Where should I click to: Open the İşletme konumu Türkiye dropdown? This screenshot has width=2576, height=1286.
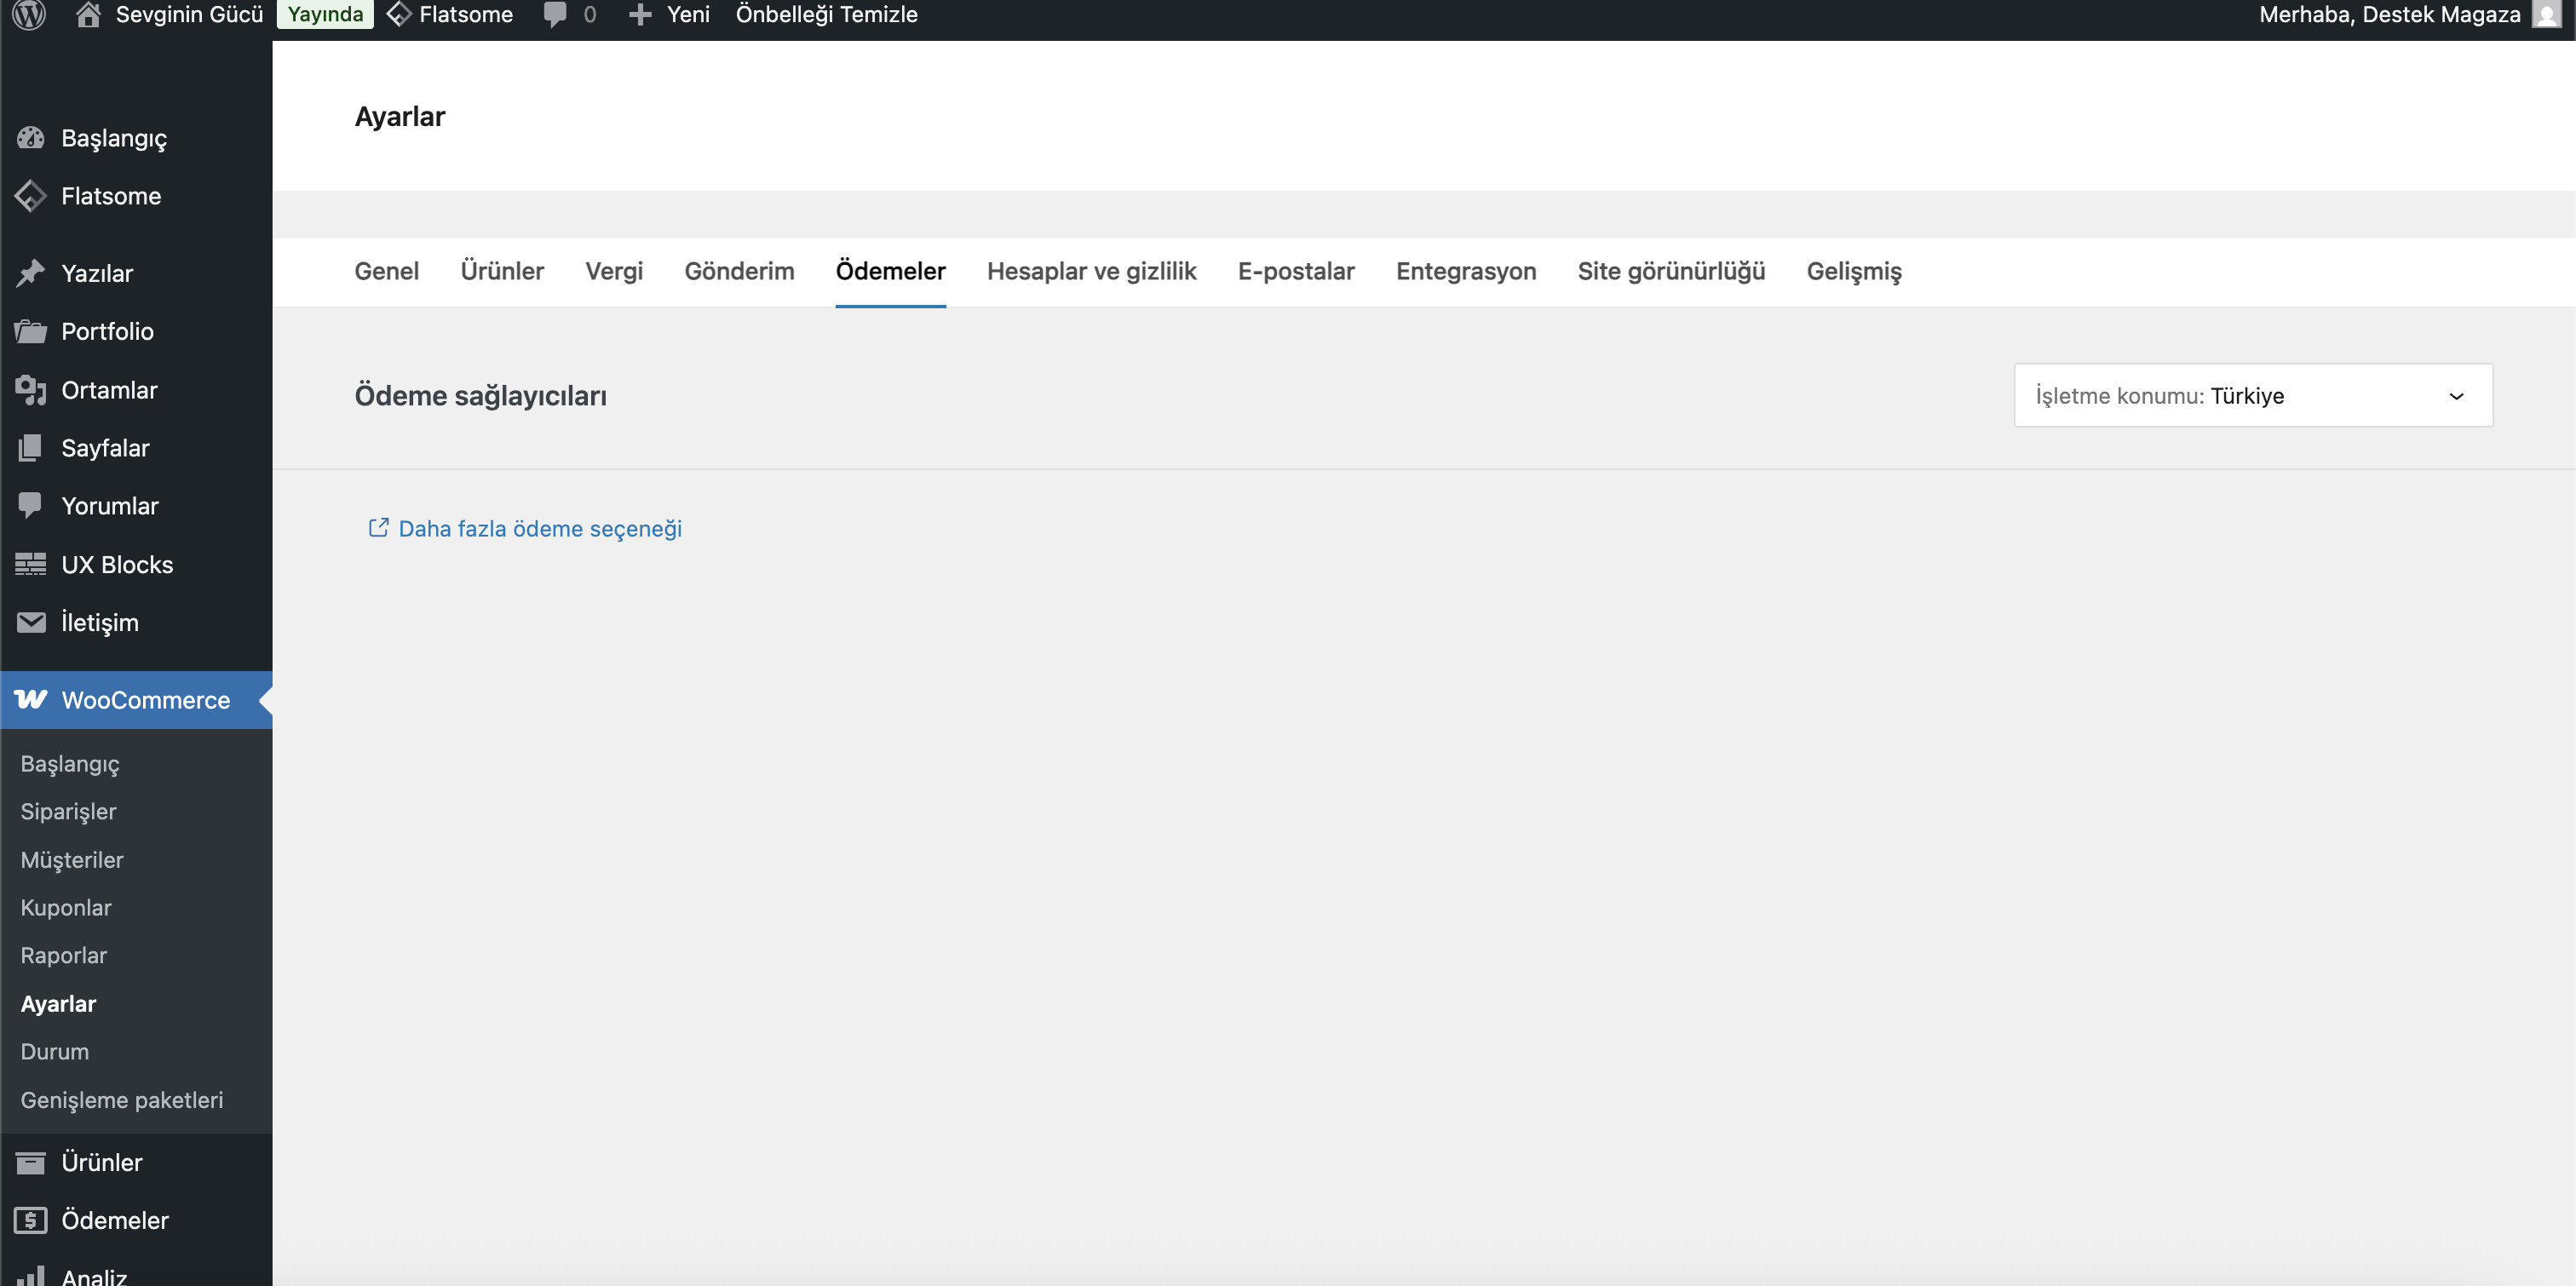(x=2253, y=395)
